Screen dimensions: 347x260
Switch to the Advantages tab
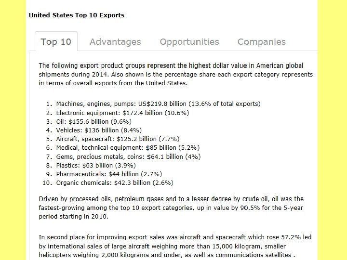click(x=115, y=41)
